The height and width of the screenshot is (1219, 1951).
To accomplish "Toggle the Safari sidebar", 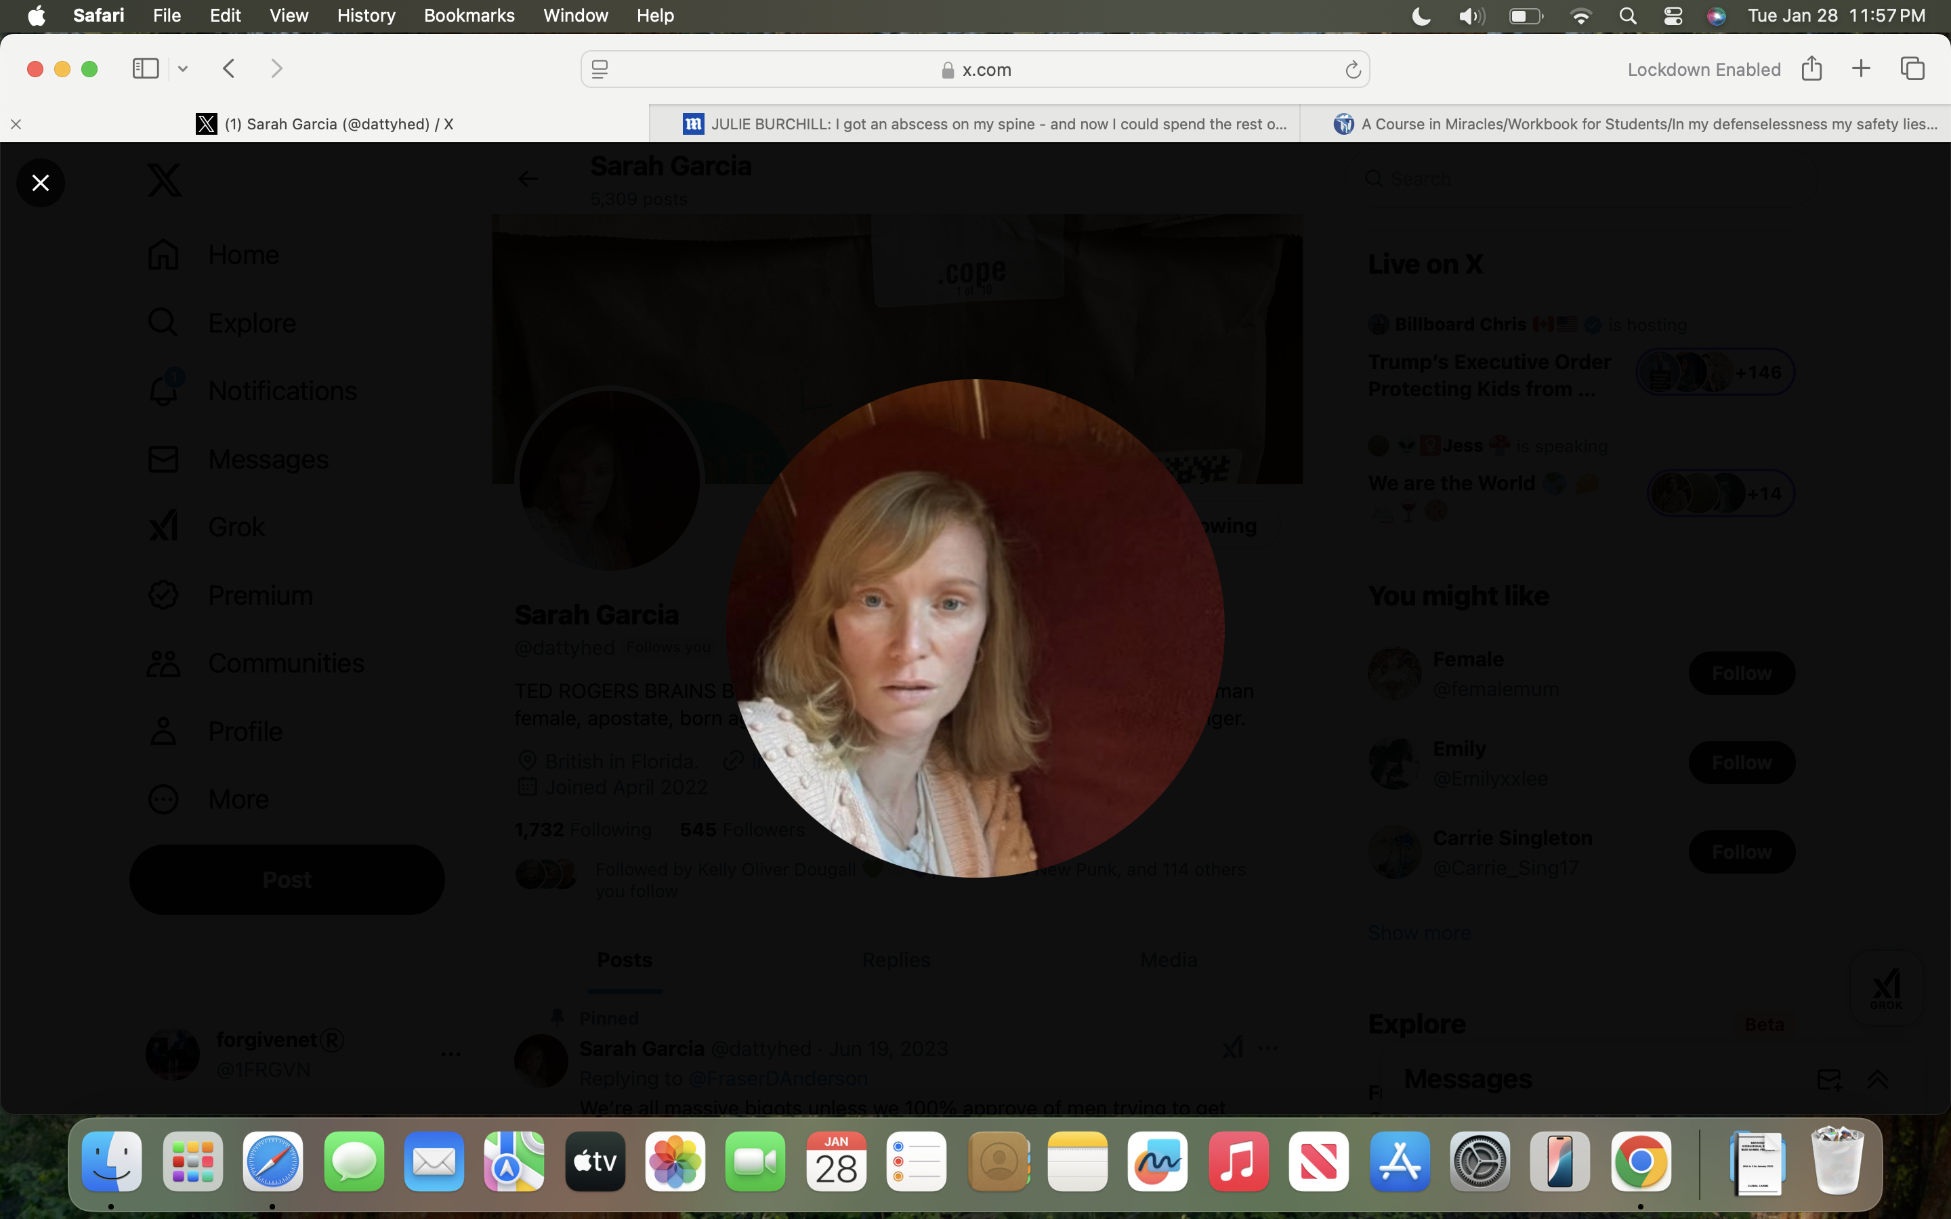I will click(x=145, y=68).
